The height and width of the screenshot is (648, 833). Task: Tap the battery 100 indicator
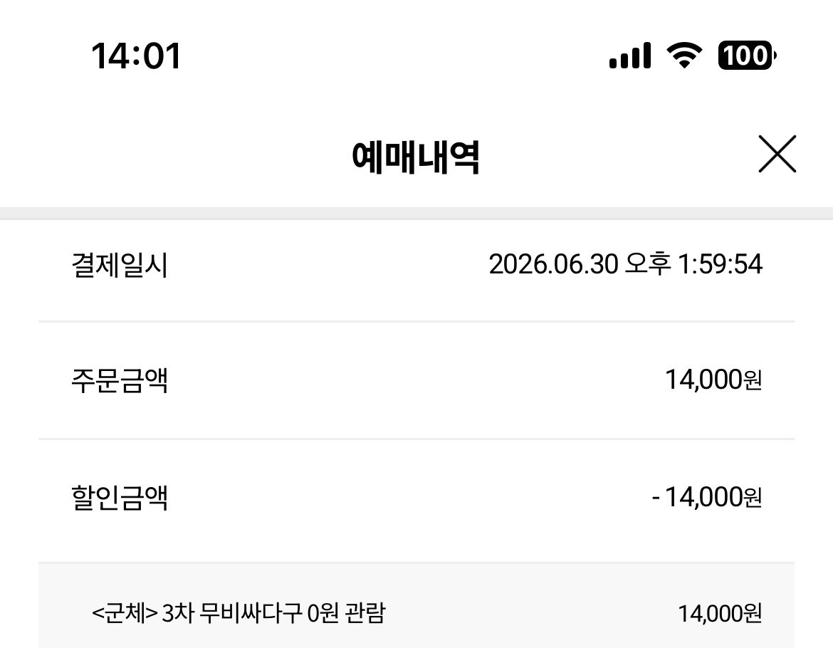(x=748, y=56)
